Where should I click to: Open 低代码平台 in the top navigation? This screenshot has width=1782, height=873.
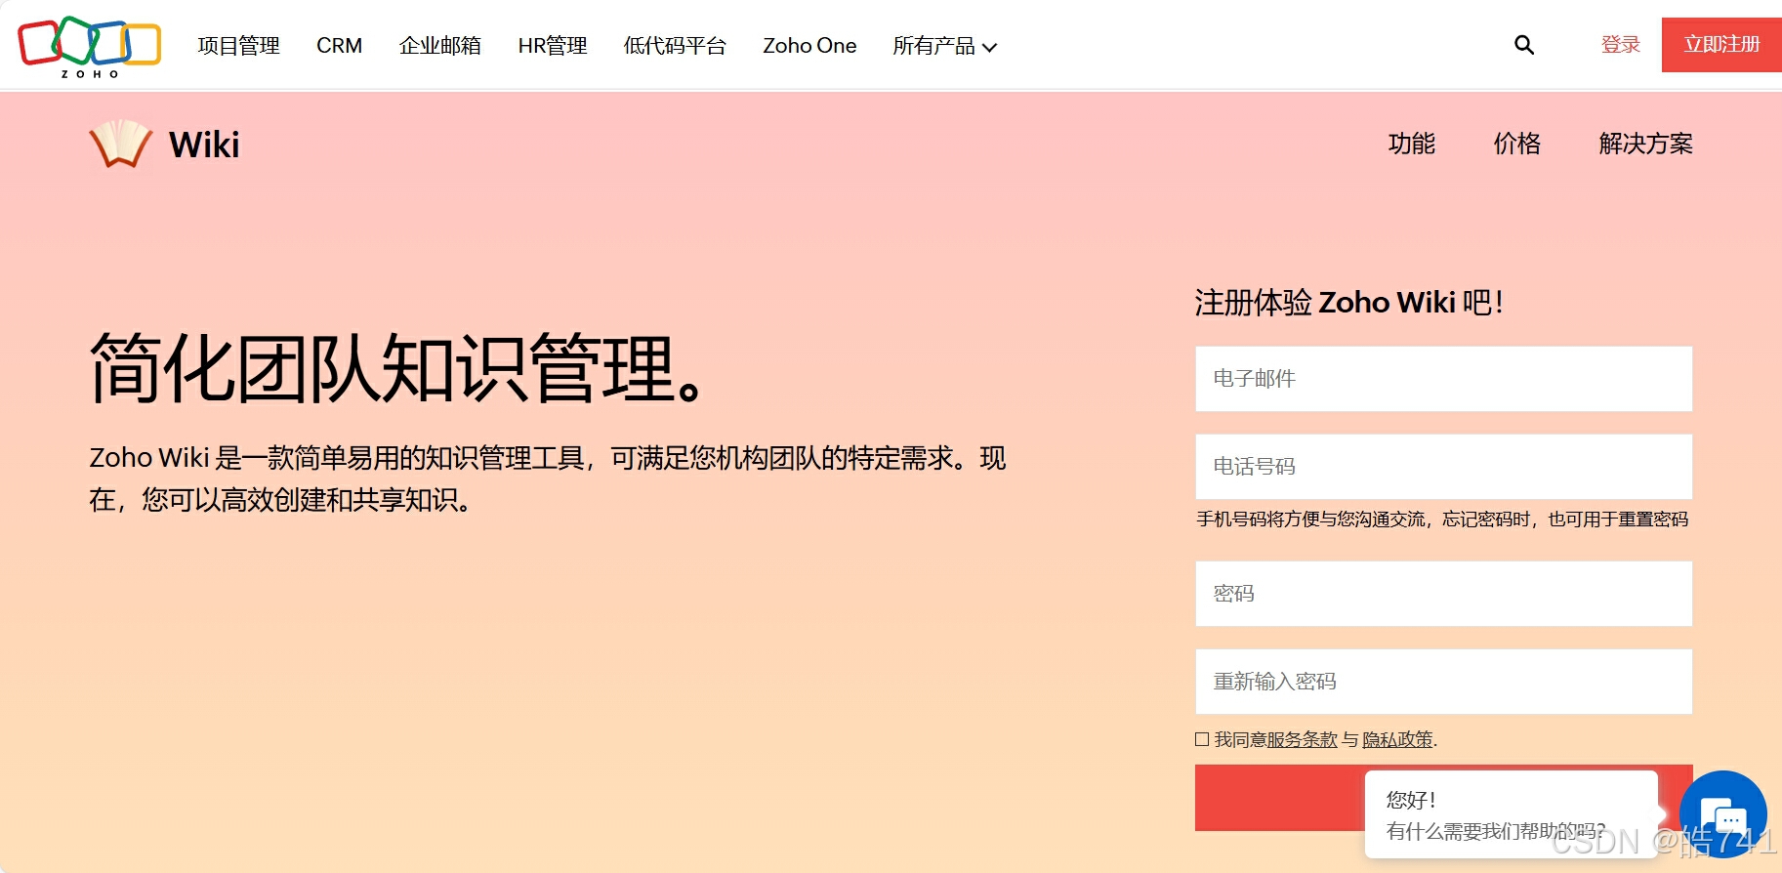(x=675, y=46)
